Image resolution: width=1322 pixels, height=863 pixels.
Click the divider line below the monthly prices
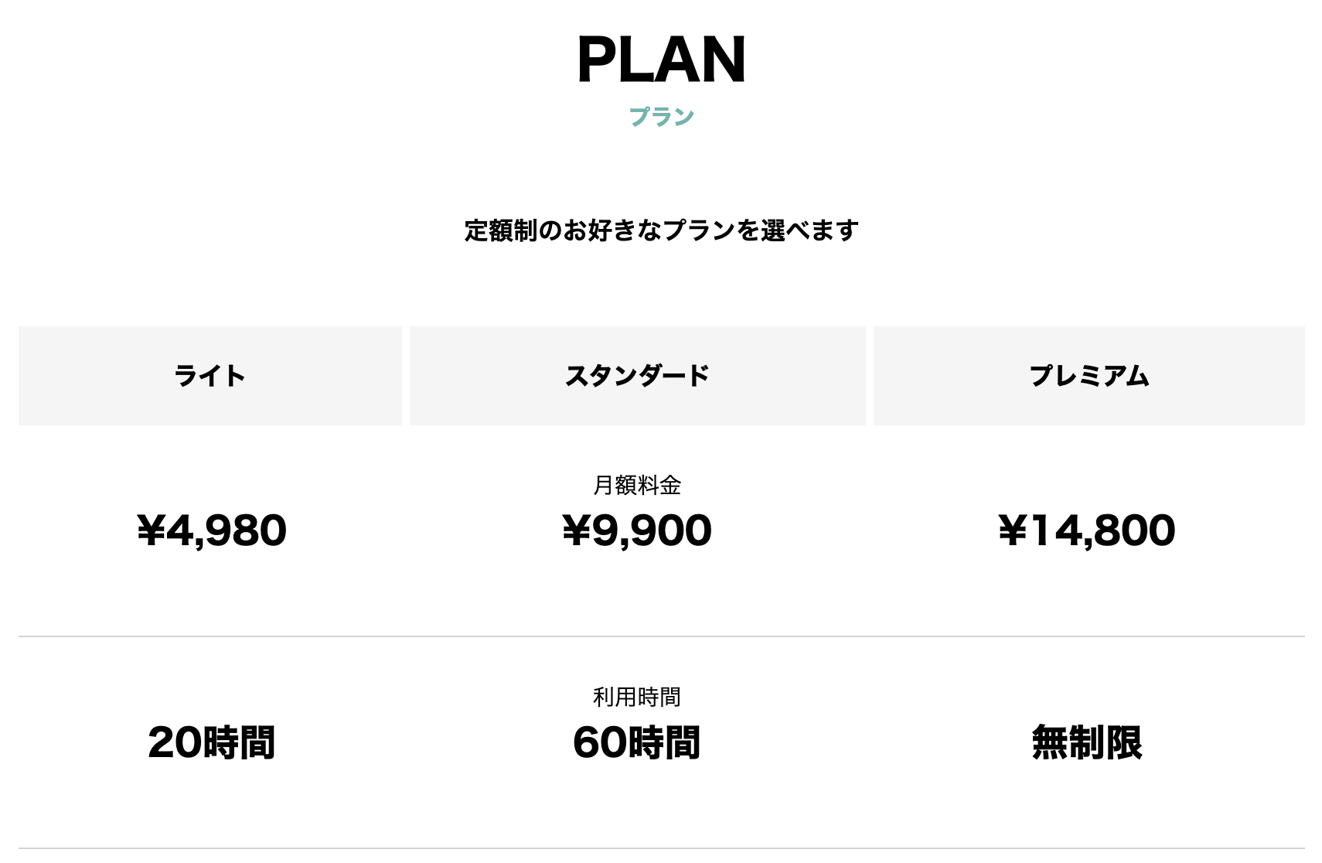tap(661, 636)
